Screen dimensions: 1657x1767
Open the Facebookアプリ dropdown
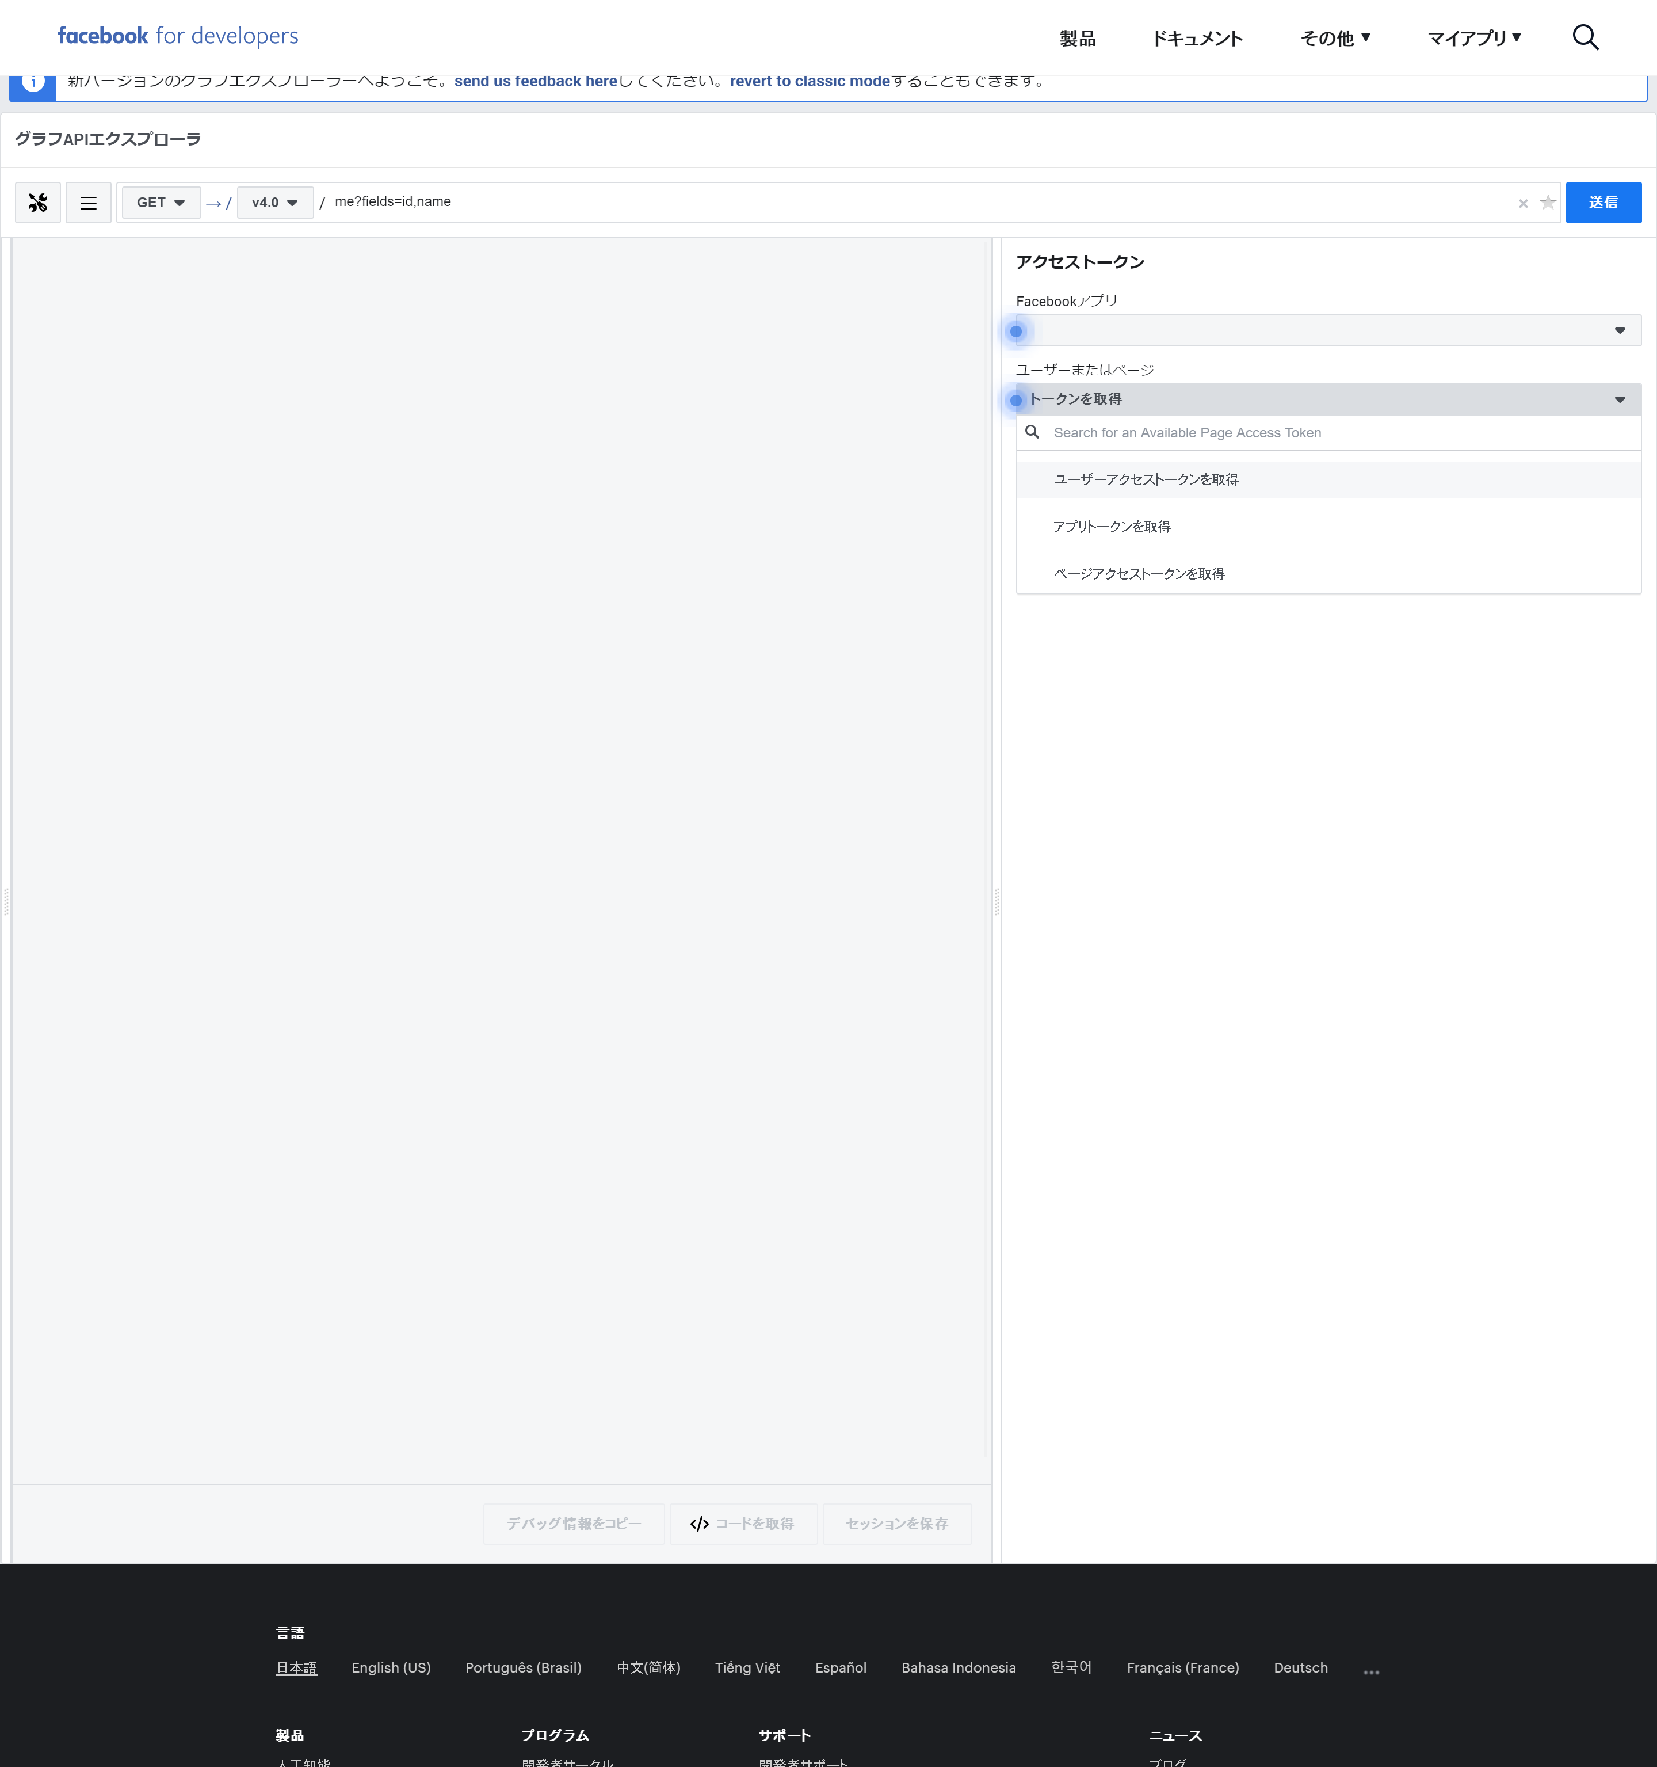point(1327,330)
